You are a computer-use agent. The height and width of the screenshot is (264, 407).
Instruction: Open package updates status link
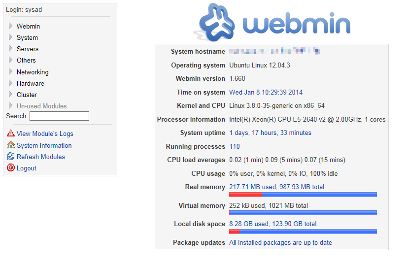click(x=280, y=242)
